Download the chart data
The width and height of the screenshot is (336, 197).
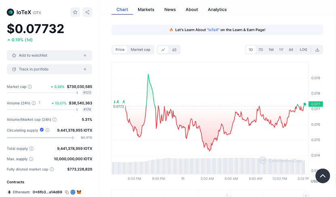pos(317,50)
